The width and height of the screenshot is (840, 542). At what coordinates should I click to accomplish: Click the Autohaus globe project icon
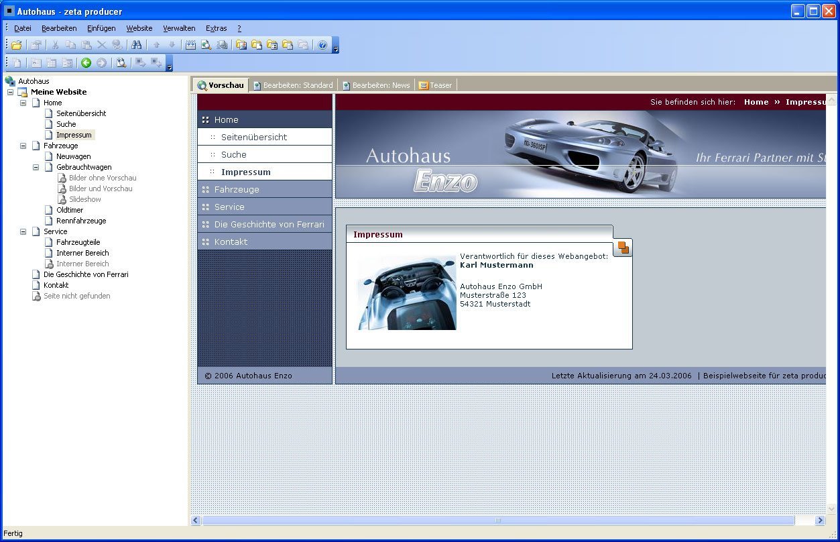pyautogui.click(x=10, y=81)
